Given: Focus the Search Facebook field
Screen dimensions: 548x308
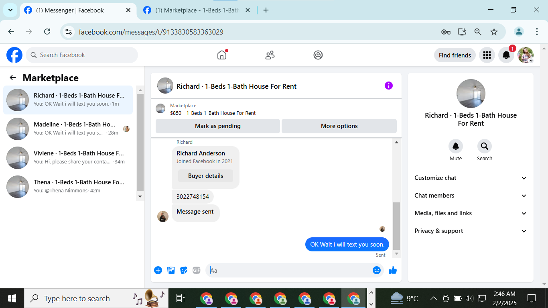Looking at the screenshot, I should (82, 55).
